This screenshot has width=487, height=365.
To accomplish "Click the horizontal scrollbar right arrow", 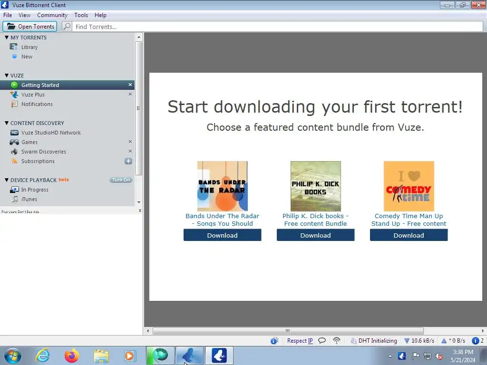I will click(483, 331).
